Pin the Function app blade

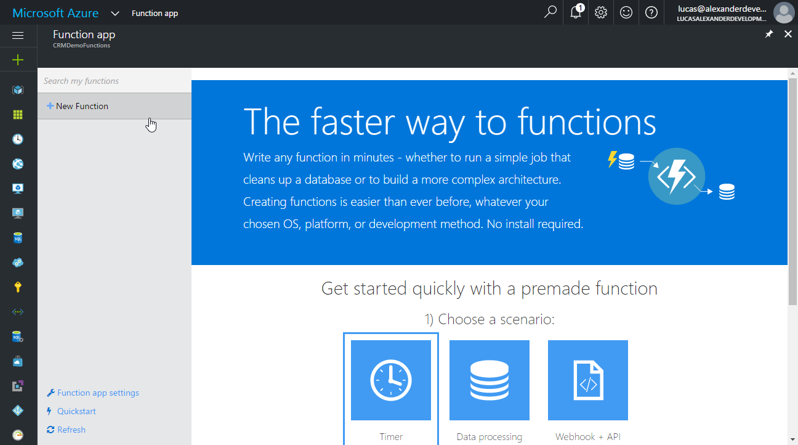pos(769,35)
